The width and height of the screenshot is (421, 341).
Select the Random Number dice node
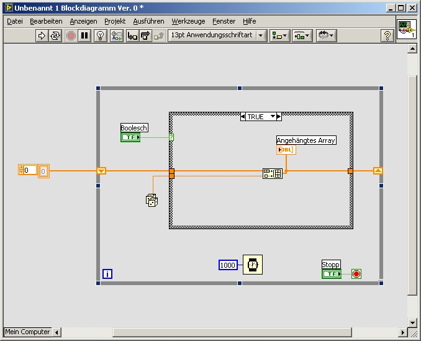tap(152, 200)
